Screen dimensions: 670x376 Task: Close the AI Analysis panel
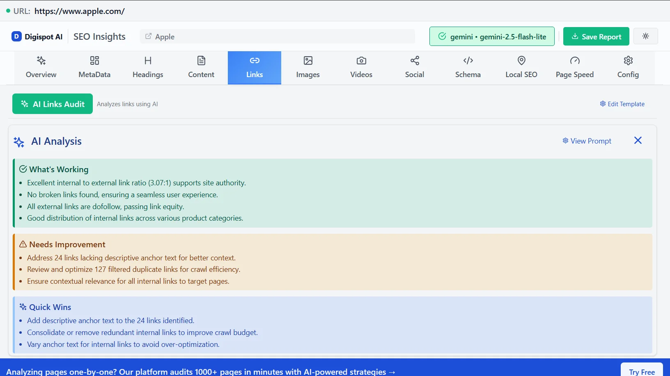click(638, 140)
